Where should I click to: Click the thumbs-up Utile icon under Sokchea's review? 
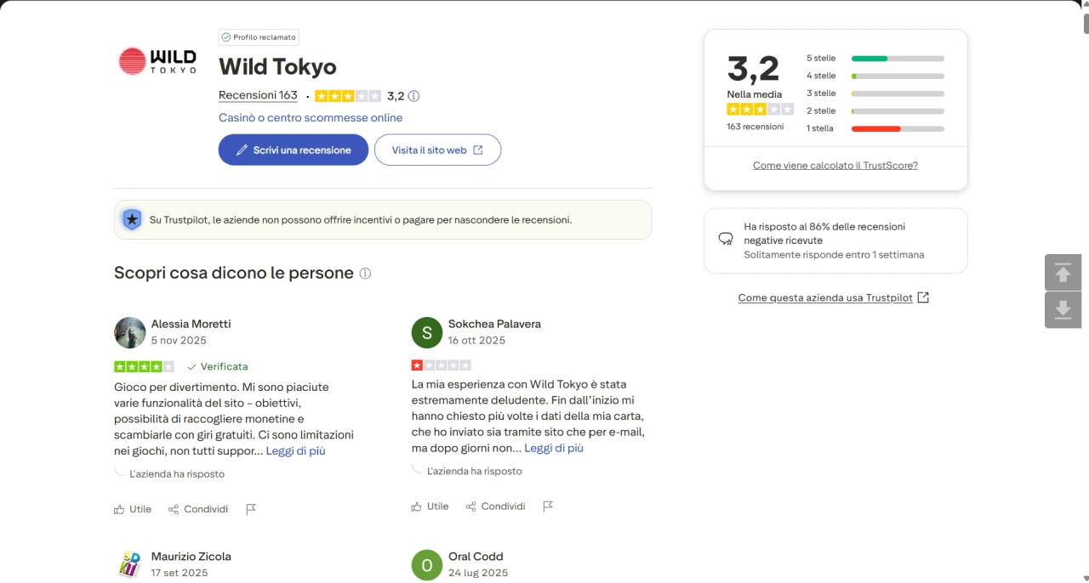click(416, 506)
